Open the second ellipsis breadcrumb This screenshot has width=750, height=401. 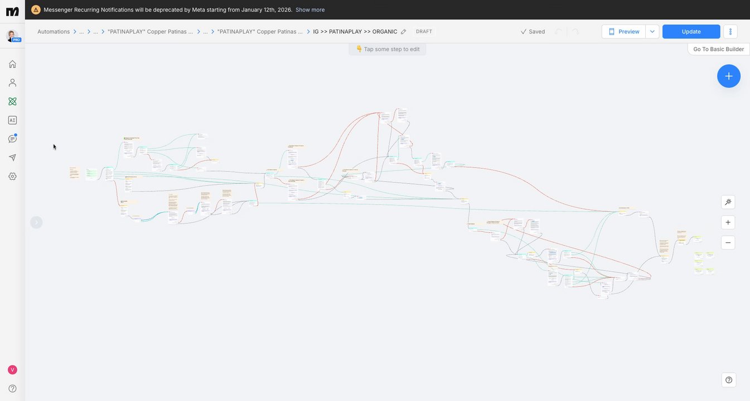95,32
